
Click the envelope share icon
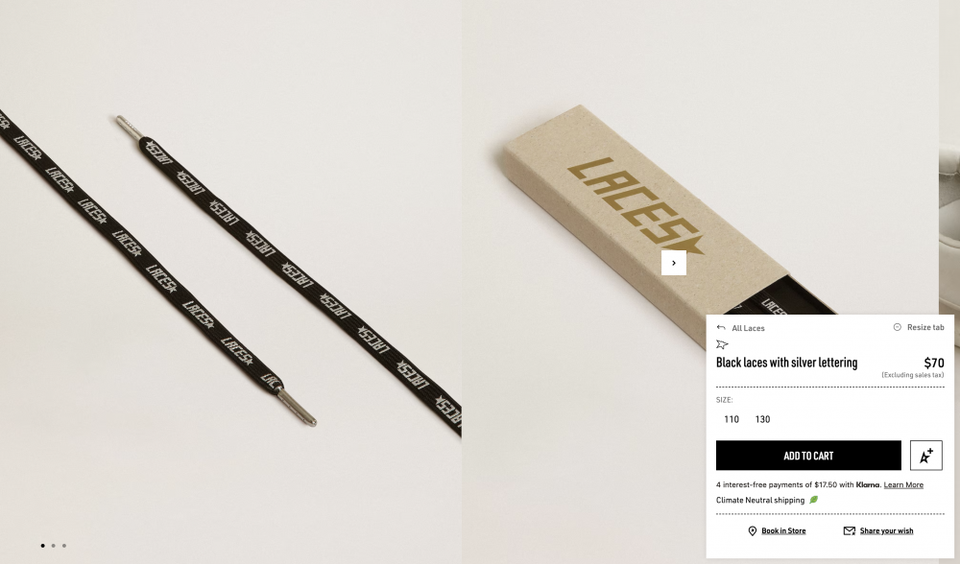850,531
